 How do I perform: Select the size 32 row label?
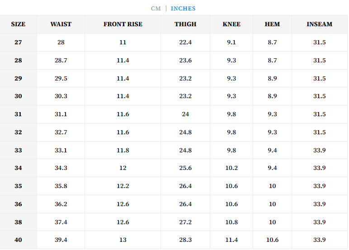pos(18,132)
